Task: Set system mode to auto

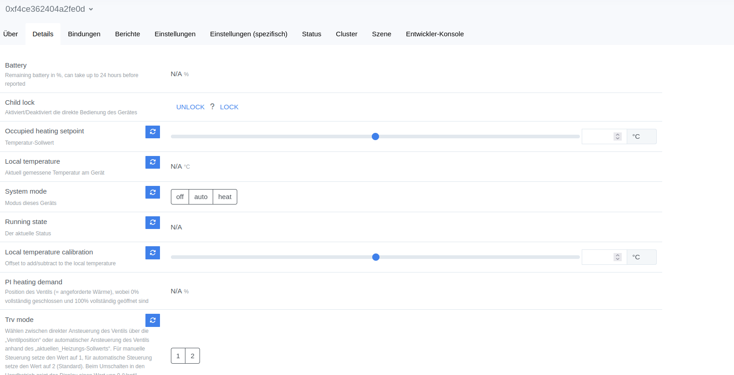Action: point(201,197)
